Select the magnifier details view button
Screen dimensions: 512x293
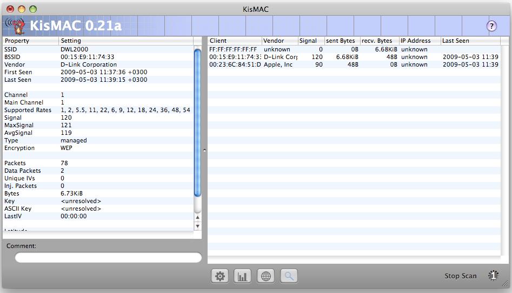tap(289, 276)
